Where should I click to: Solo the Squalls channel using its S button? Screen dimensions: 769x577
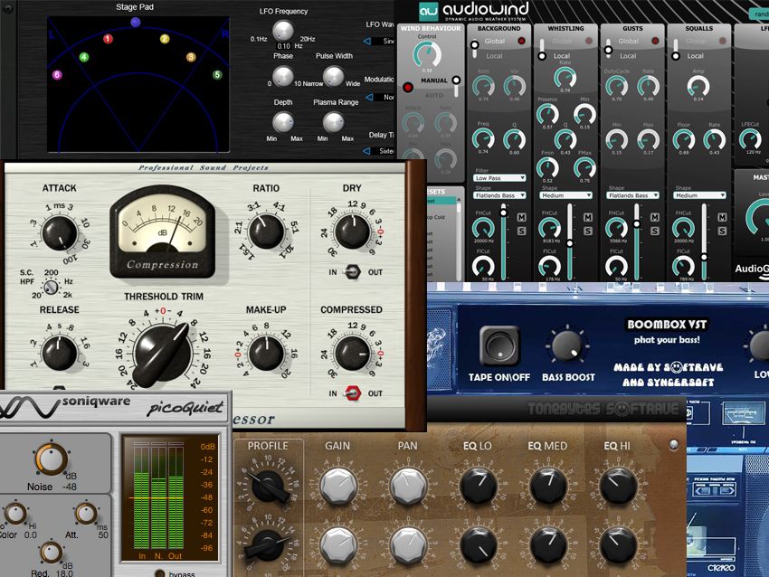(722, 231)
